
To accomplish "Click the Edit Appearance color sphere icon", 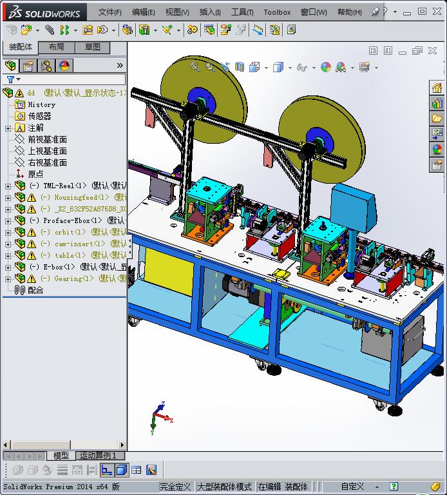I will click(325, 67).
